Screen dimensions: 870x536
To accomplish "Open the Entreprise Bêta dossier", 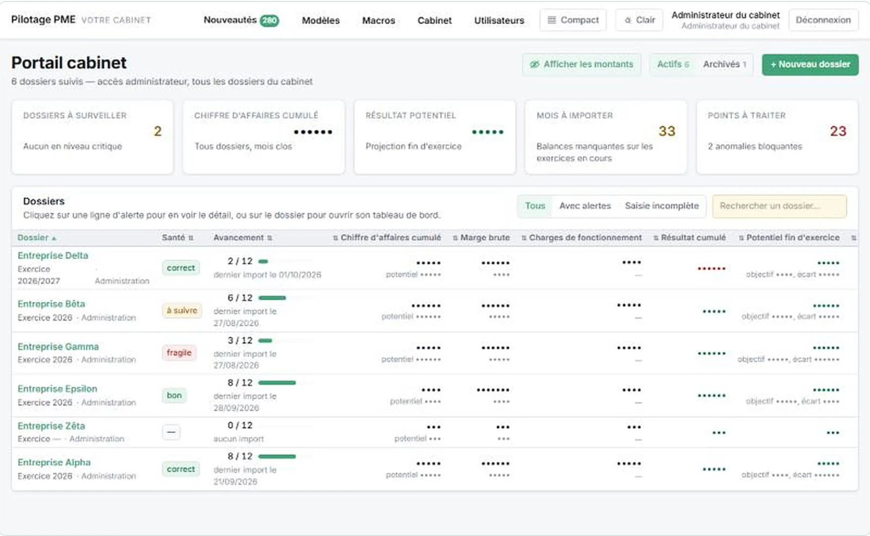I will (51, 304).
